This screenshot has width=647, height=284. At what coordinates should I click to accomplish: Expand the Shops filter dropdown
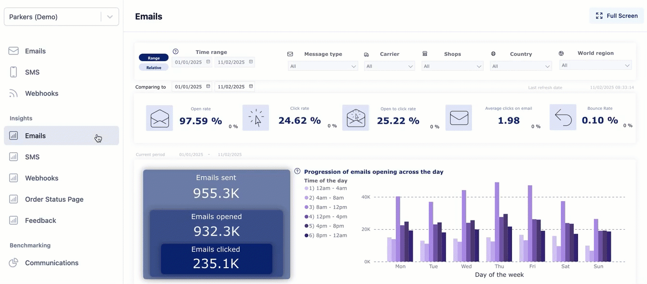(452, 66)
